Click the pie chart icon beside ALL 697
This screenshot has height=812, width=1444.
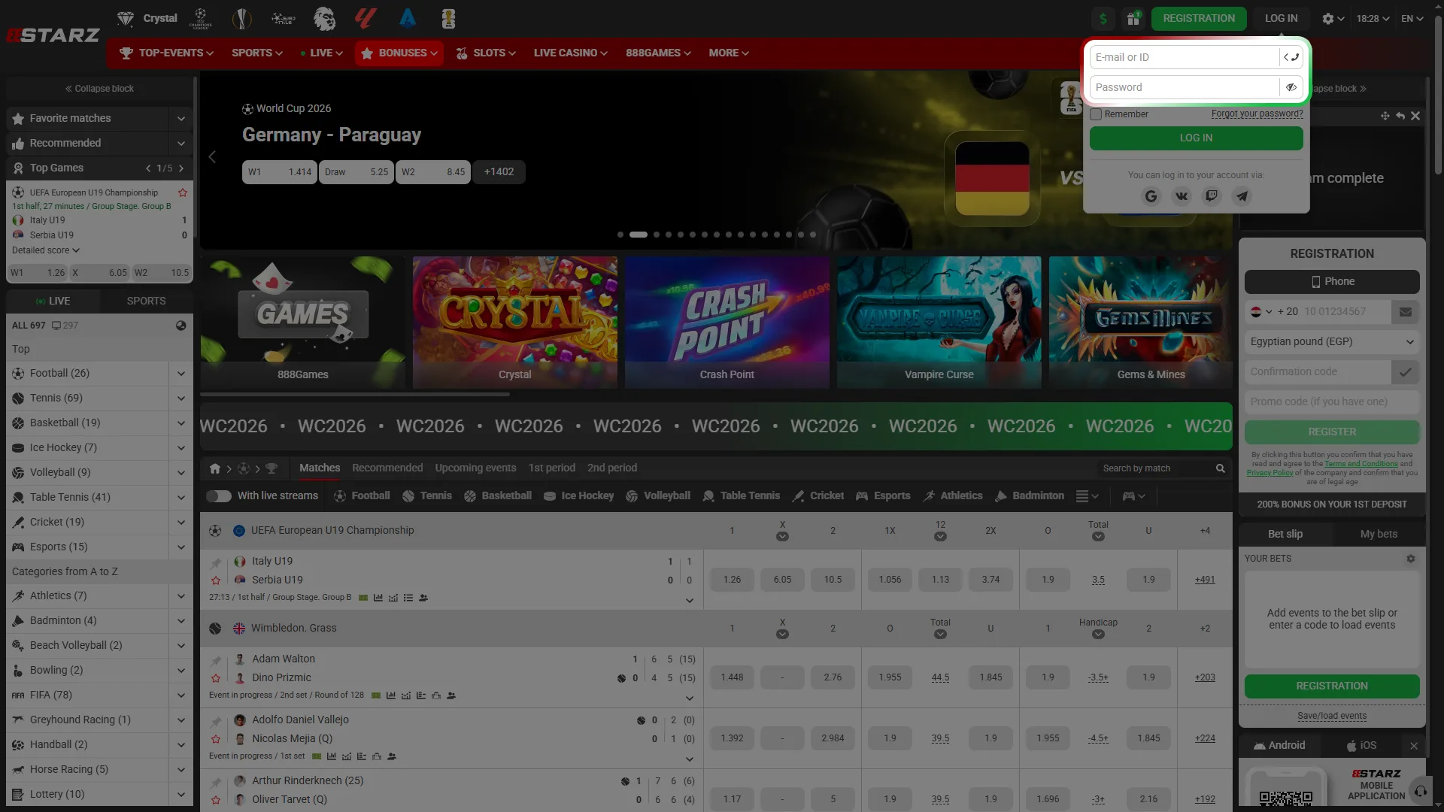point(181,326)
